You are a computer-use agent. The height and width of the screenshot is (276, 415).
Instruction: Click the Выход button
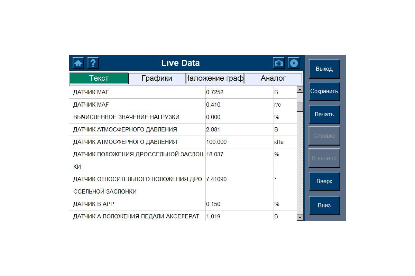click(324, 69)
